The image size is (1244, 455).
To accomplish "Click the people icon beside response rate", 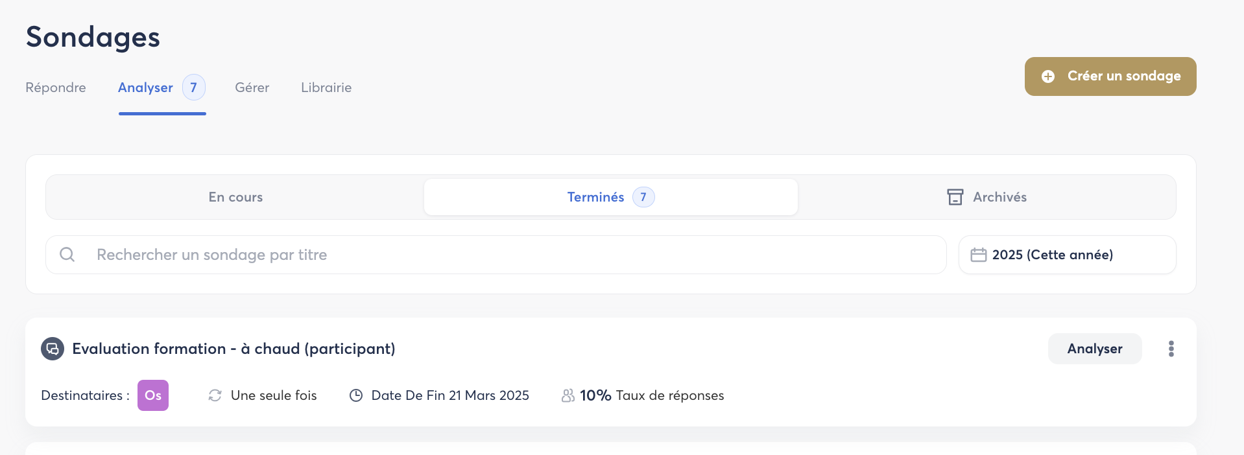I will pos(568,395).
